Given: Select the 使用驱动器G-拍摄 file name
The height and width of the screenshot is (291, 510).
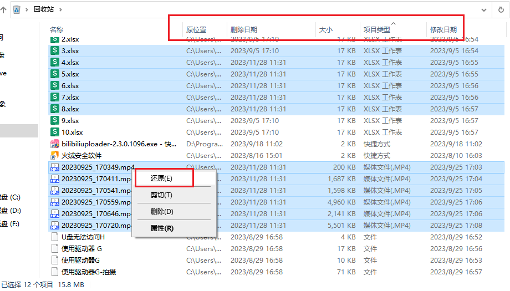Looking at the screenshot, I should pos(89,272).
